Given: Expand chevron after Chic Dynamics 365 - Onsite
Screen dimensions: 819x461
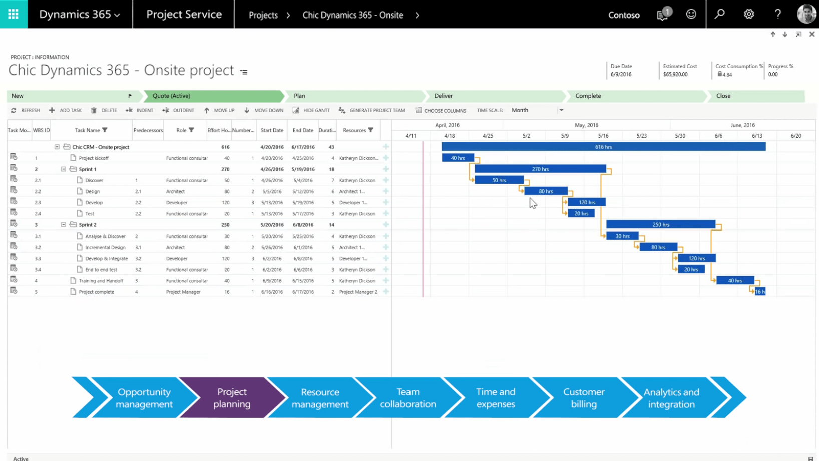Looking at the screenshot, I should (417, 15).
